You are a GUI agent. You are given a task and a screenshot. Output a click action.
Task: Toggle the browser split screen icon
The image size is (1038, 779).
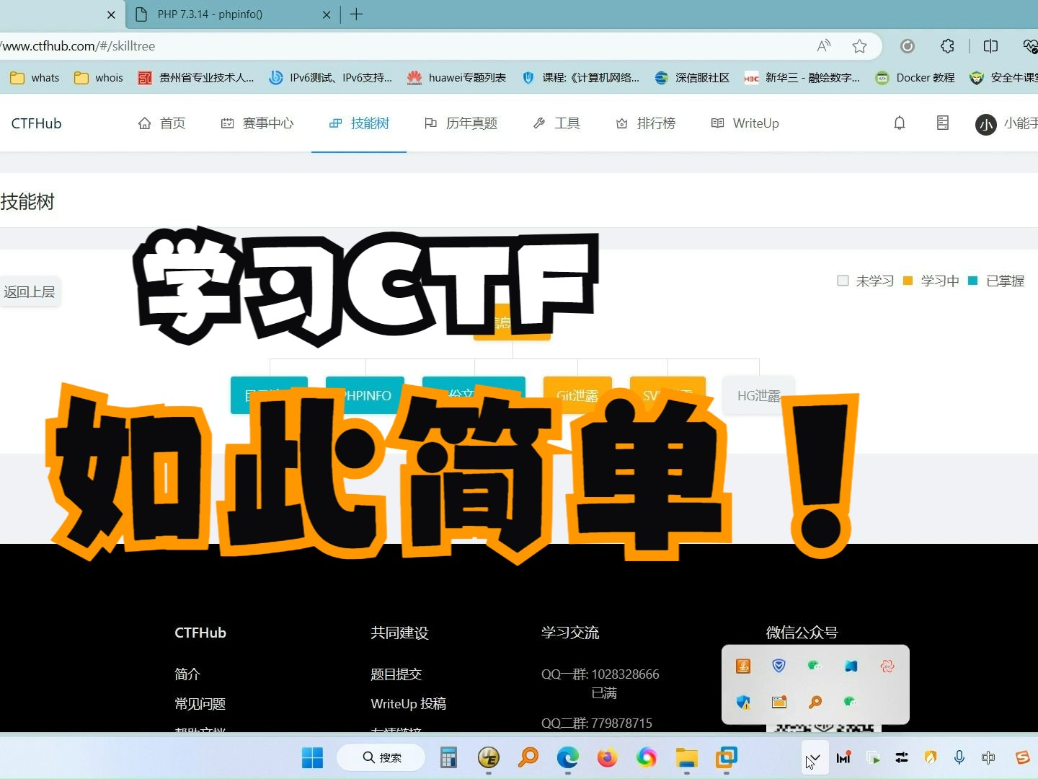[x=990, y=46]
